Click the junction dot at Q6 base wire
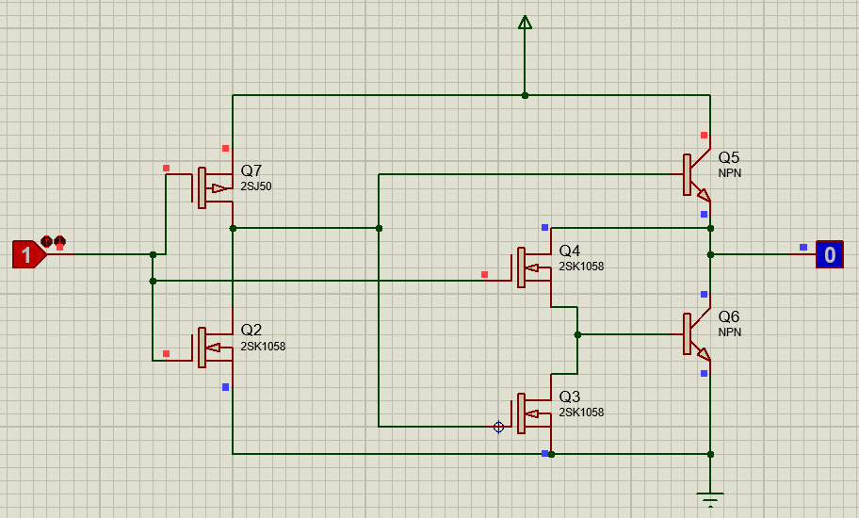The width and height of the screenshot is (859, 518). tap(577, 334)
